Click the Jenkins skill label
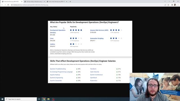The image size is (180, 101). [53, 44]
